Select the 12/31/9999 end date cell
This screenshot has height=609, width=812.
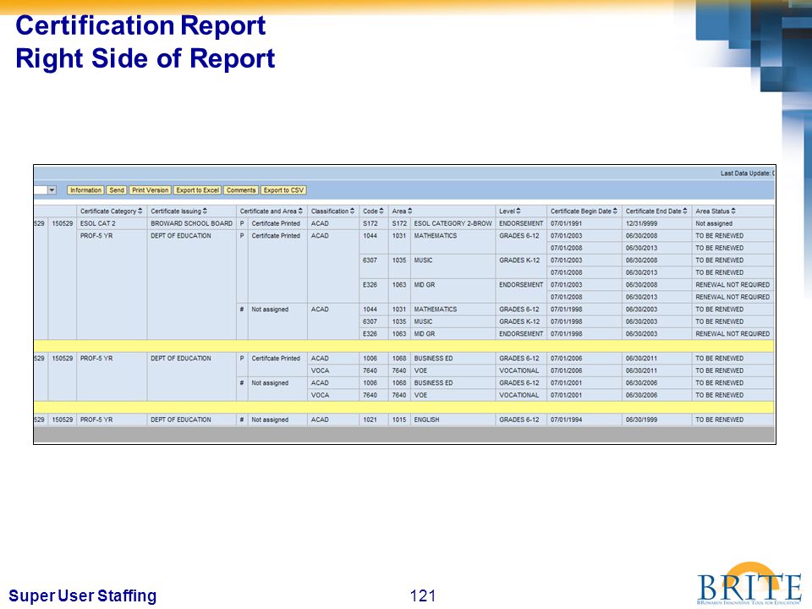(656, 223)
